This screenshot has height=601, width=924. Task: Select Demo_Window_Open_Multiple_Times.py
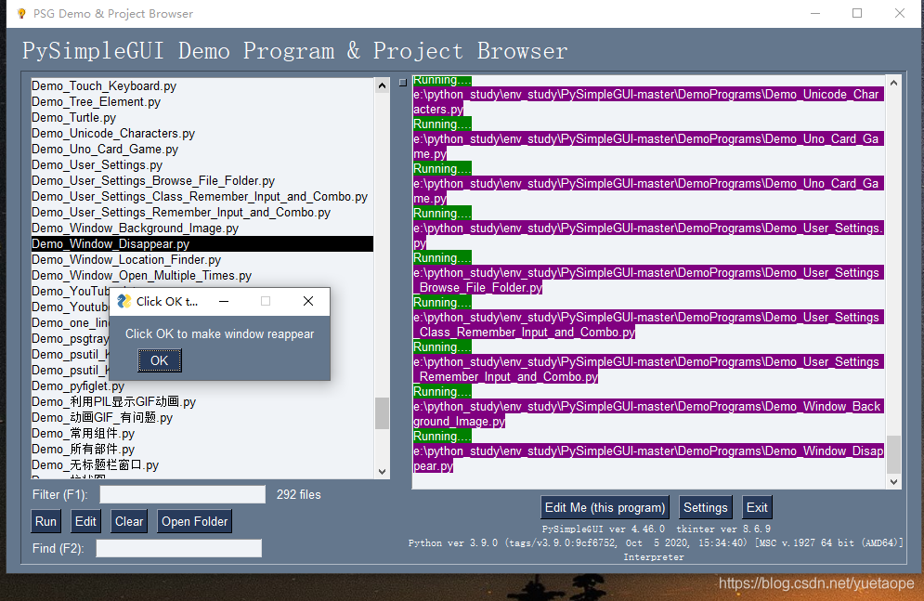(x=202, y=276)
